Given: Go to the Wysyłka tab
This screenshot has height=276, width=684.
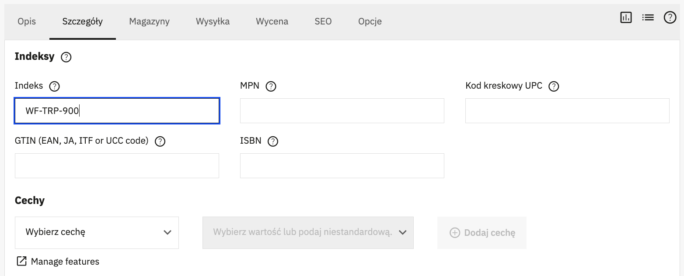Looking at the screenshot, I should coord(213,21).
